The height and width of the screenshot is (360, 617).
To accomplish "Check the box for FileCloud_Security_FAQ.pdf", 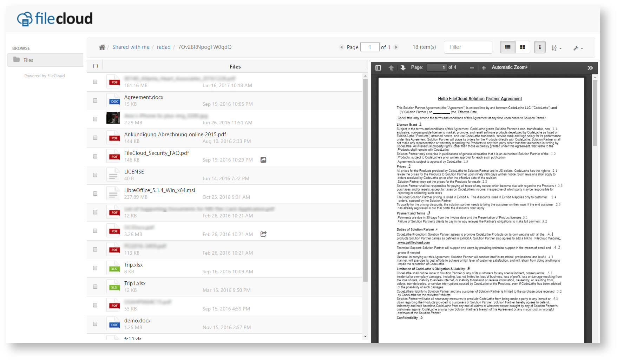I will (95, 156).
